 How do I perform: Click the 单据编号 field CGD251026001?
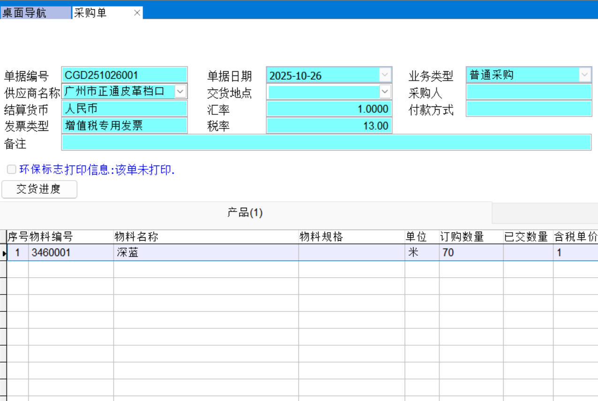124,75
